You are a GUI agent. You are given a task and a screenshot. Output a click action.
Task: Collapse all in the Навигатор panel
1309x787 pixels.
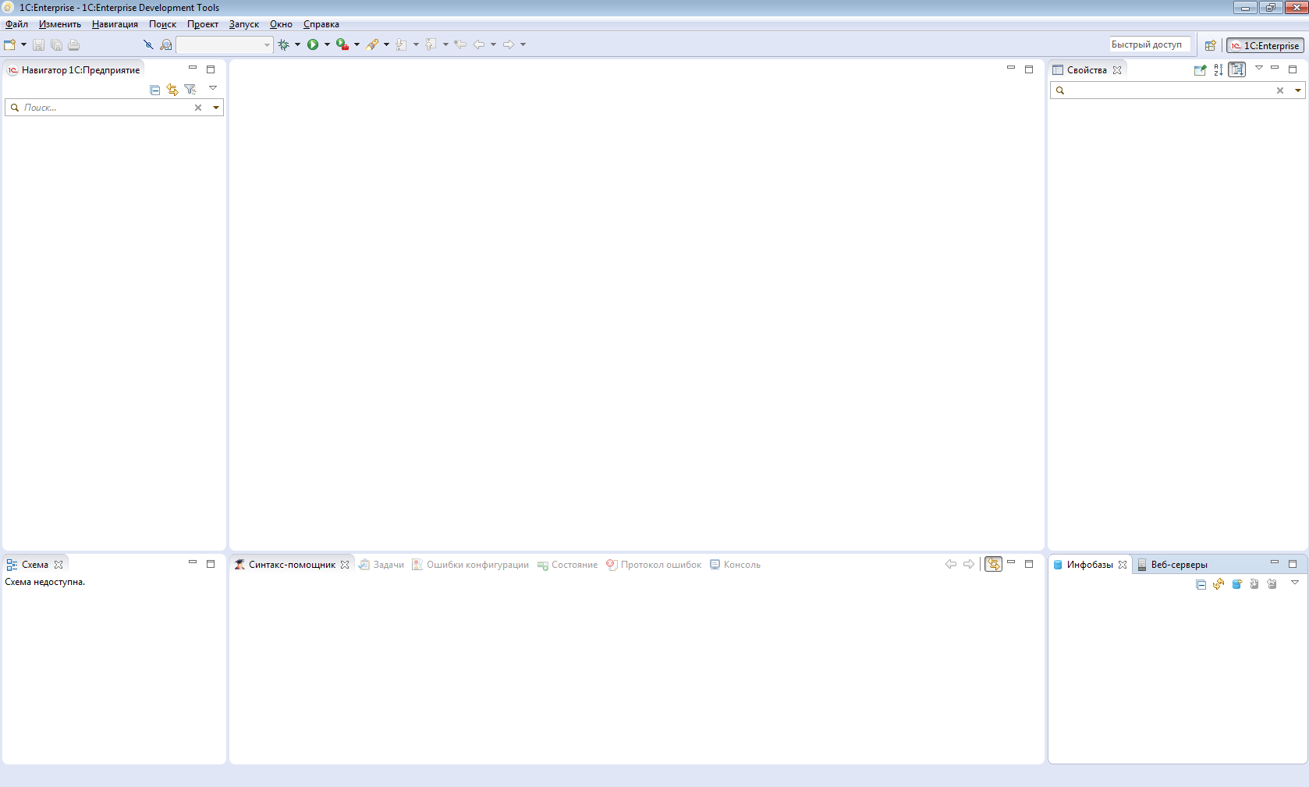(x=154, y=90)
